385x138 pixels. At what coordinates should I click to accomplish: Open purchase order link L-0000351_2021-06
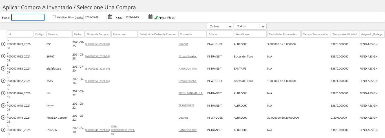97,56
